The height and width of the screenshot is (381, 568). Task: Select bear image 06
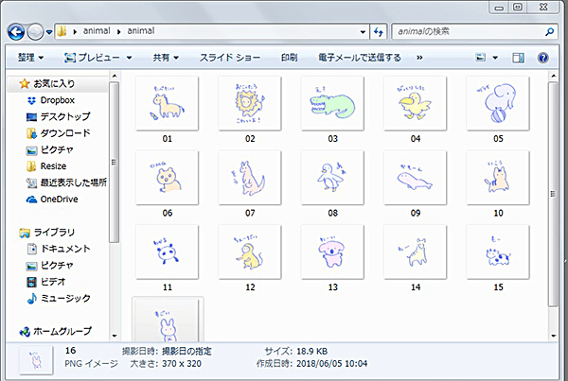[x=167, y=178]
